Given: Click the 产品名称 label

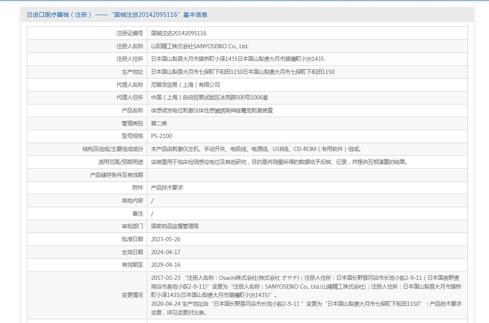Looking at the screenshot, I should pos(133,110).
